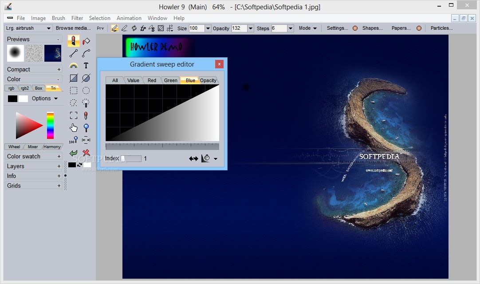The height and width of the screenshot is (284, 480).
Task: Open Papers... panel
Action: click(x=401, y=28)
